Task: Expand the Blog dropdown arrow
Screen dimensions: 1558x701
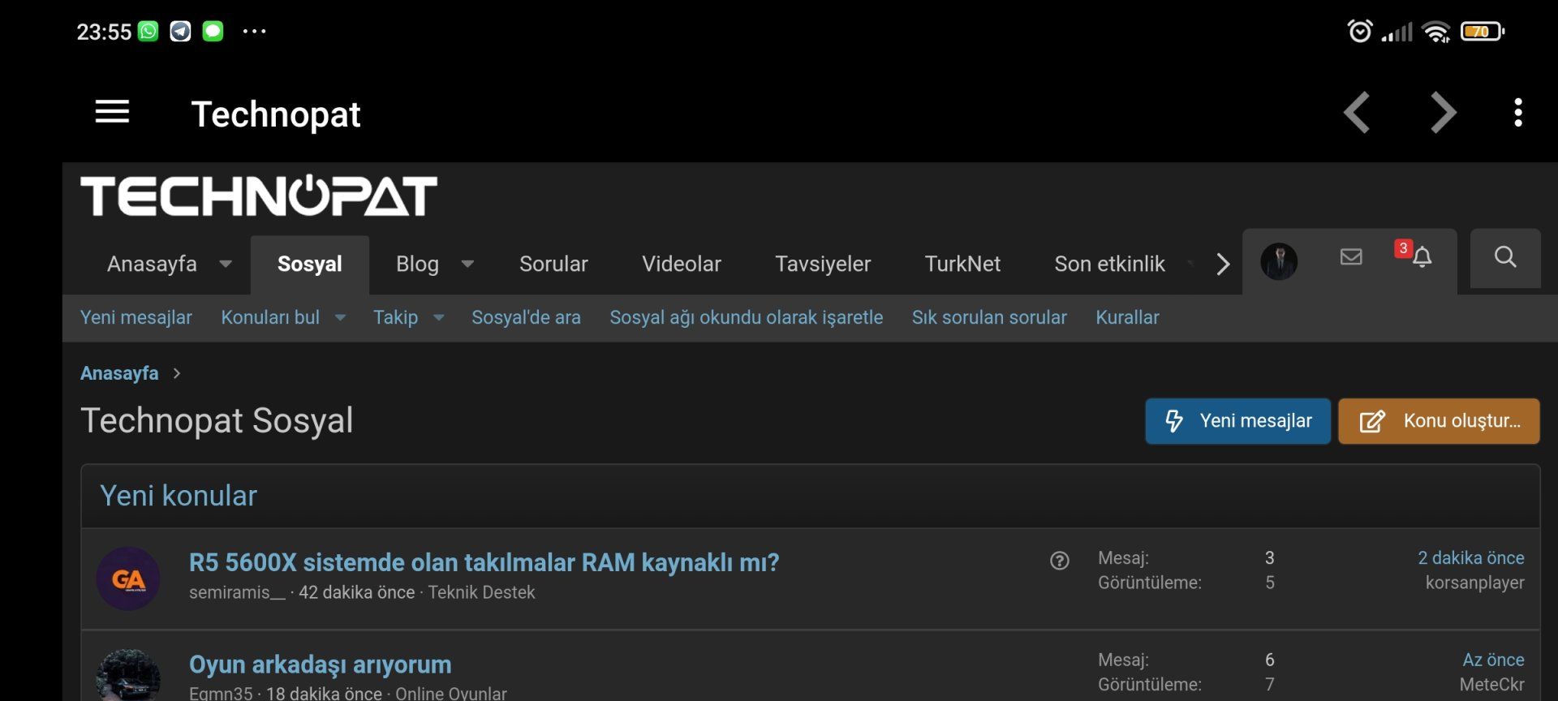Action: coord(467,264)
